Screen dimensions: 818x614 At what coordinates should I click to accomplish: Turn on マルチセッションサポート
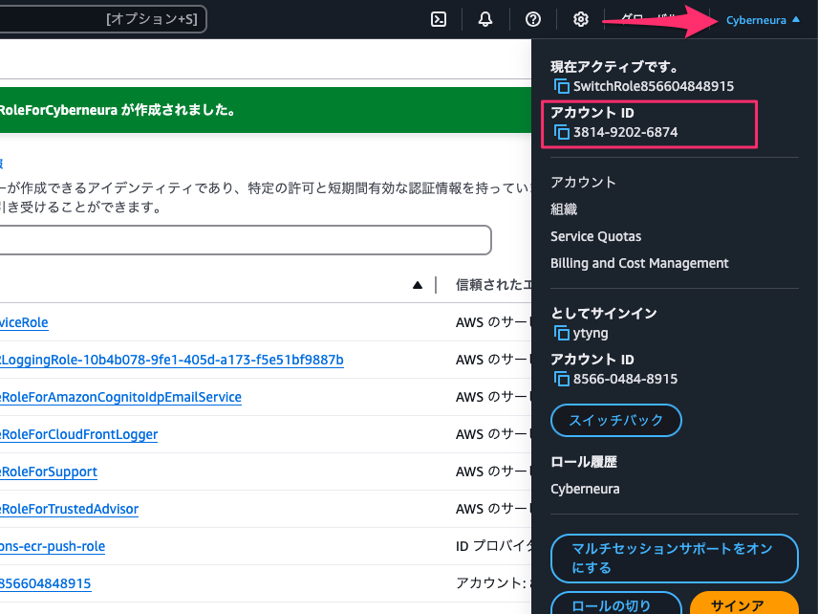click(674, 559)
